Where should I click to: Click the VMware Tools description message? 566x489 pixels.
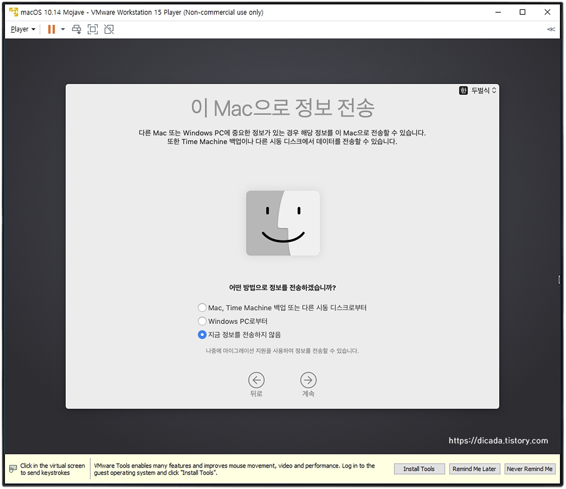234,469
